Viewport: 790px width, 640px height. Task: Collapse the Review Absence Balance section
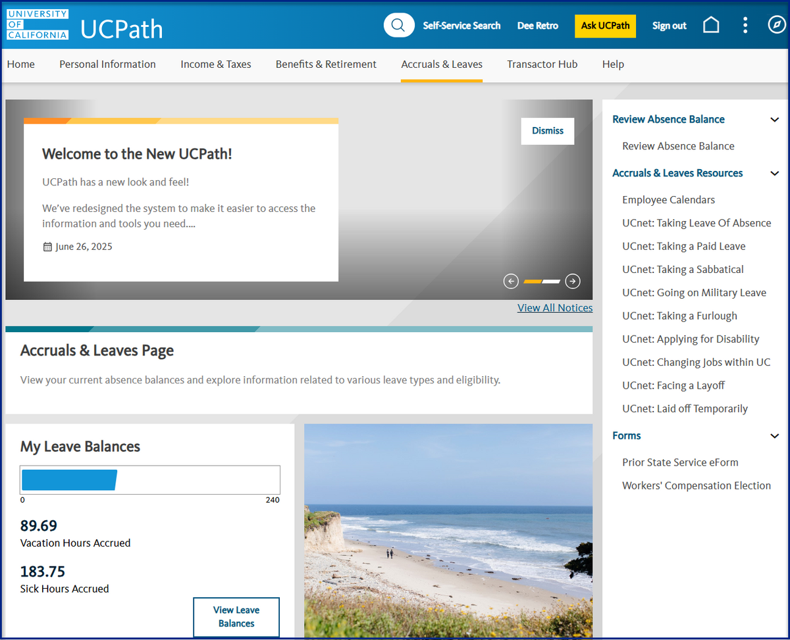coord(774,120)
